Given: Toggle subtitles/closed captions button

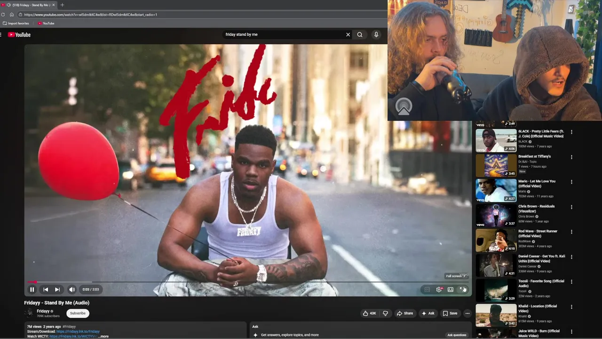Looking at the screenshot, I should click(427, 290).
